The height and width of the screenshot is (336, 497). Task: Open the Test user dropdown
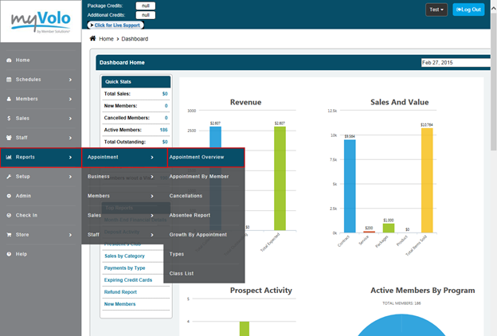[x=436, y=10]
